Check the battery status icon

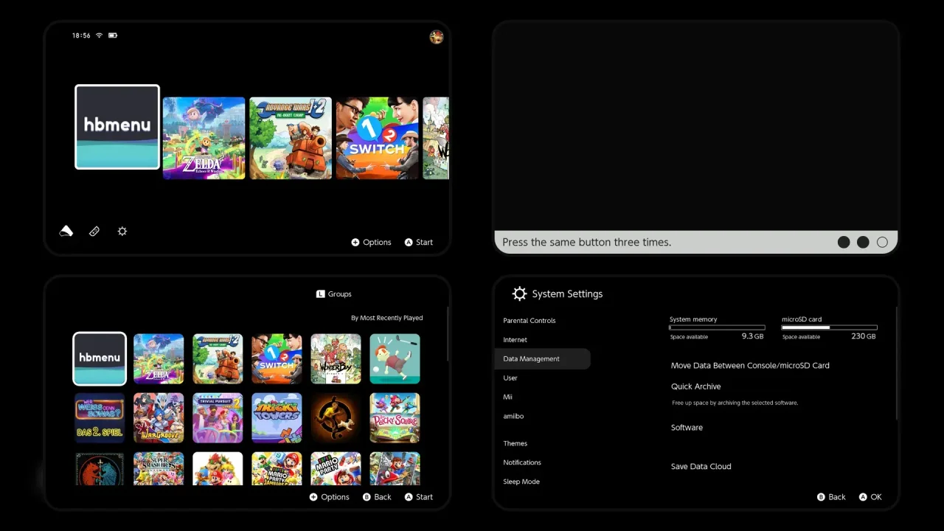coord(113,35)
